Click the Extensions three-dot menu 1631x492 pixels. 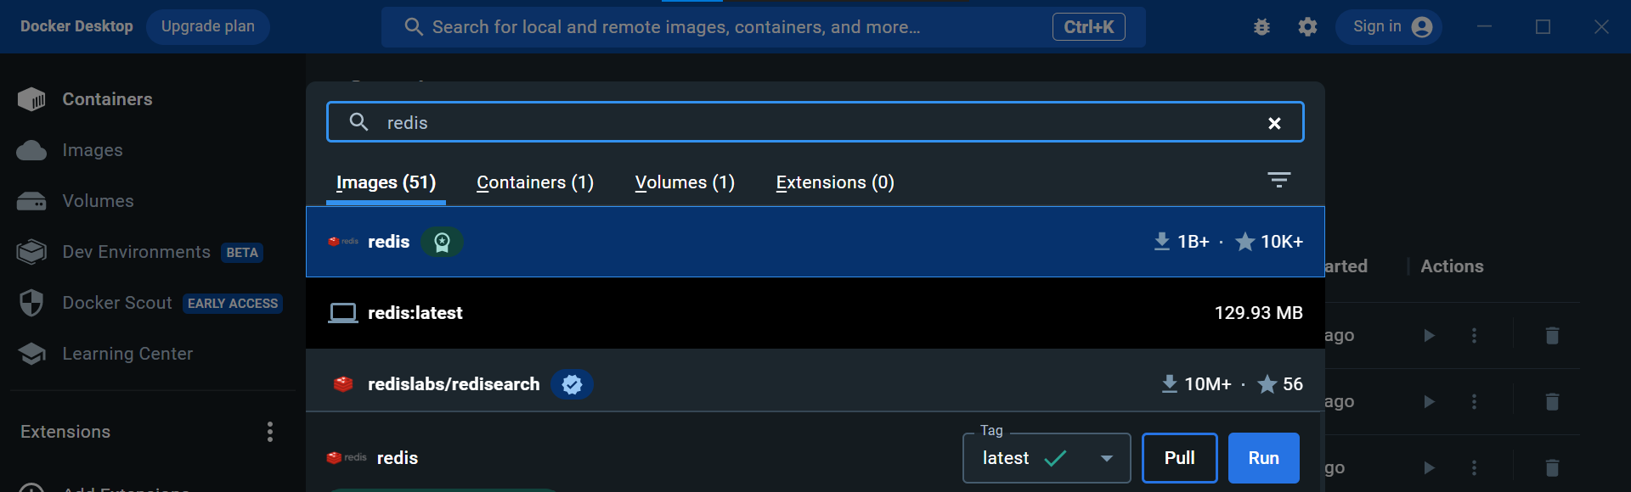pos(270,432)
